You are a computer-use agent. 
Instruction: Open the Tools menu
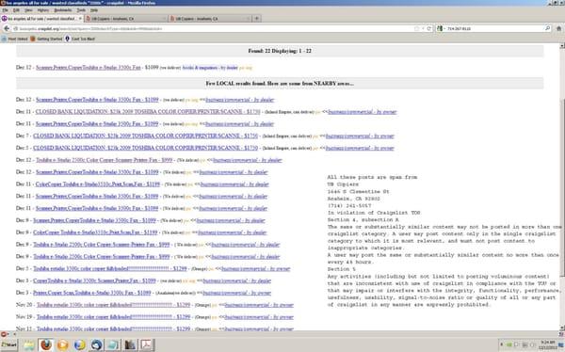coord(81,10)
